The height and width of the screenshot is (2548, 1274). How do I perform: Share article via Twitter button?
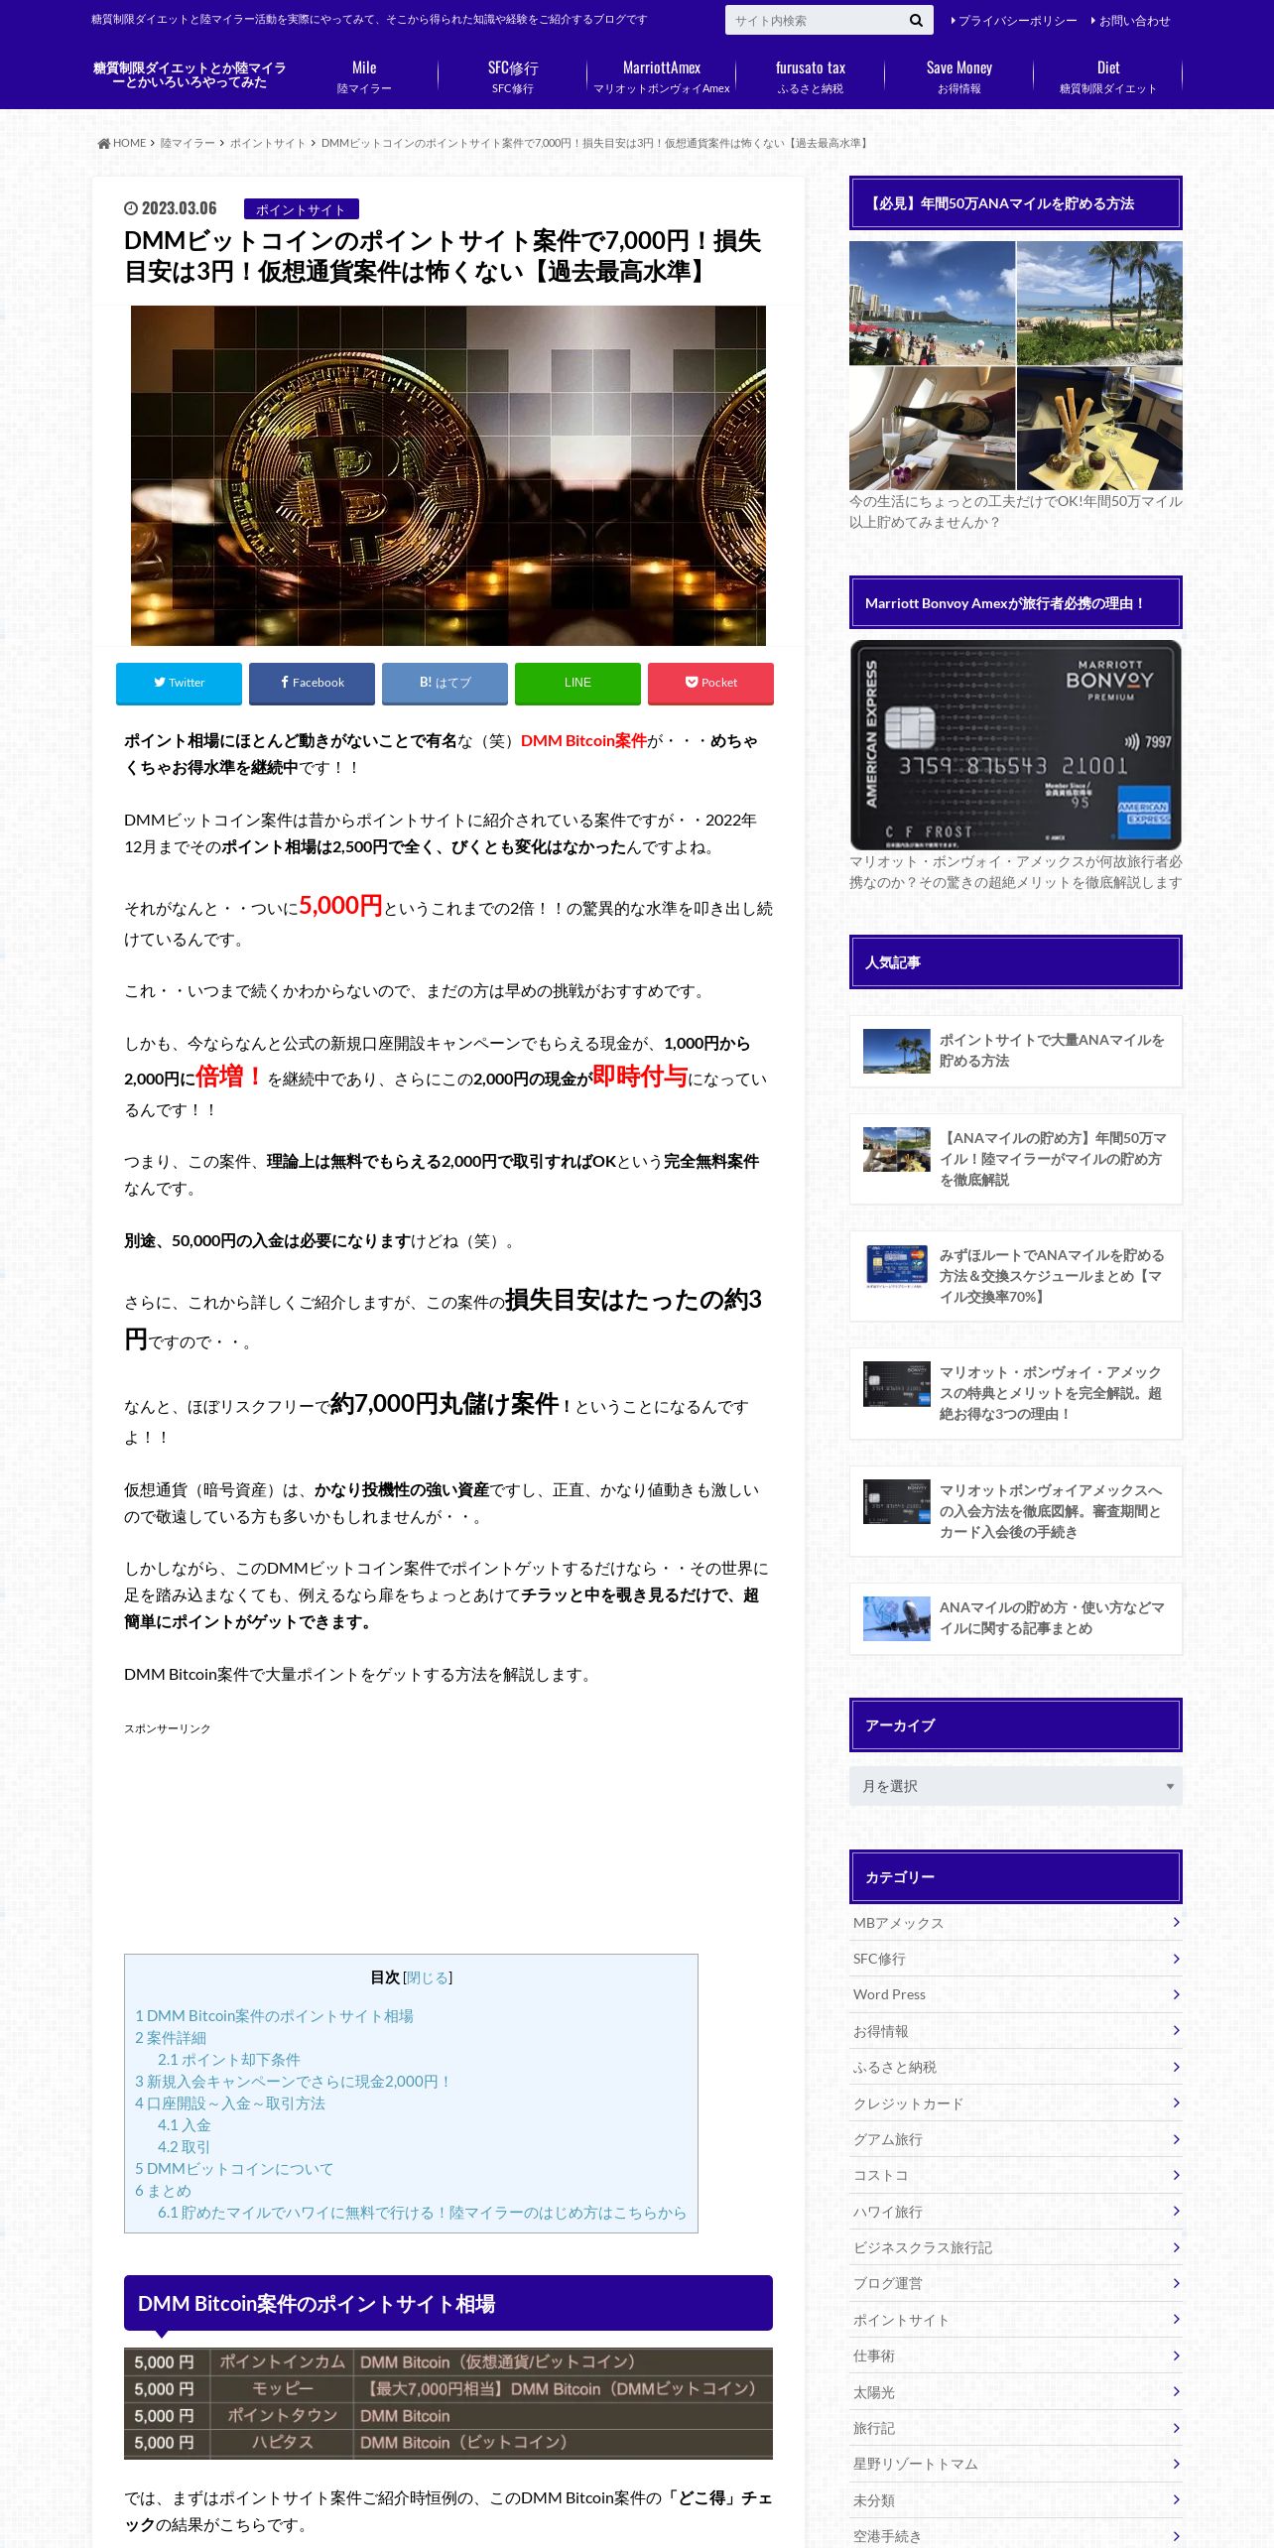(x=179, y=683)
